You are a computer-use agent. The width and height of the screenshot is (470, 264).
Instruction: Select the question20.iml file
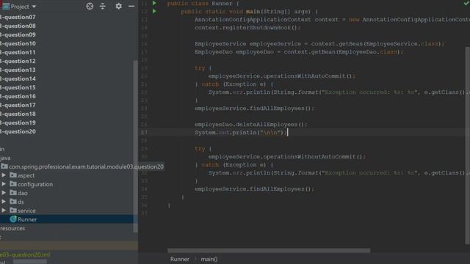(25, 254)
